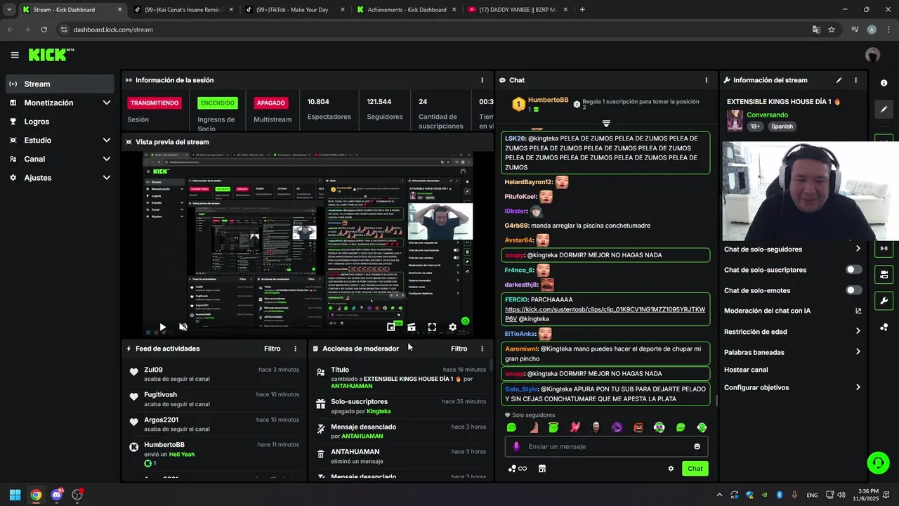899x506 pixels.
Task: Open Chat panel three-dot options
Action: [x=707, y=80]
